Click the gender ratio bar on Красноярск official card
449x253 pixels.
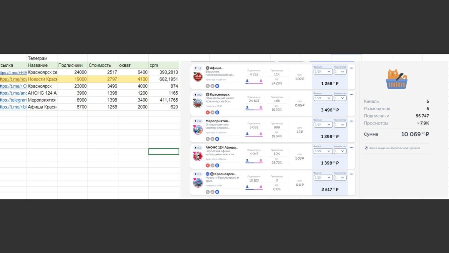254,110
